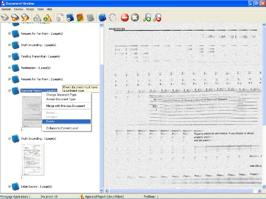266x199 pixels.
Task: Click the yellow warning triangle toolbar icon
Action: pyautogui.click(x=48, y=17)
